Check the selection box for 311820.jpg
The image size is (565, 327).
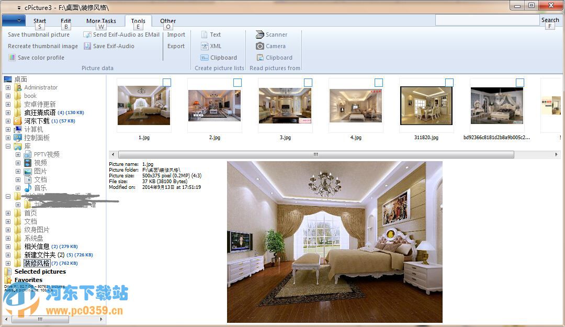point(449,83)
